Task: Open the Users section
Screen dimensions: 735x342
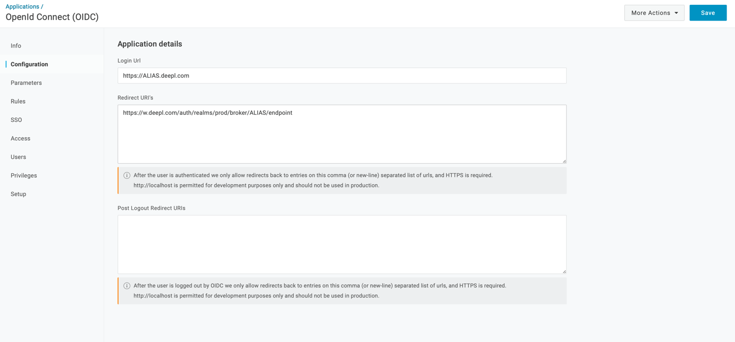Action: tap(18, 157)
